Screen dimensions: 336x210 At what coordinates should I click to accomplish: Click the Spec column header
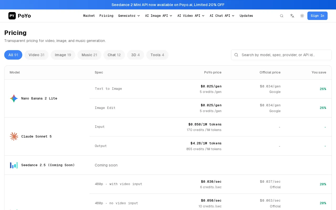pos(99,72)
